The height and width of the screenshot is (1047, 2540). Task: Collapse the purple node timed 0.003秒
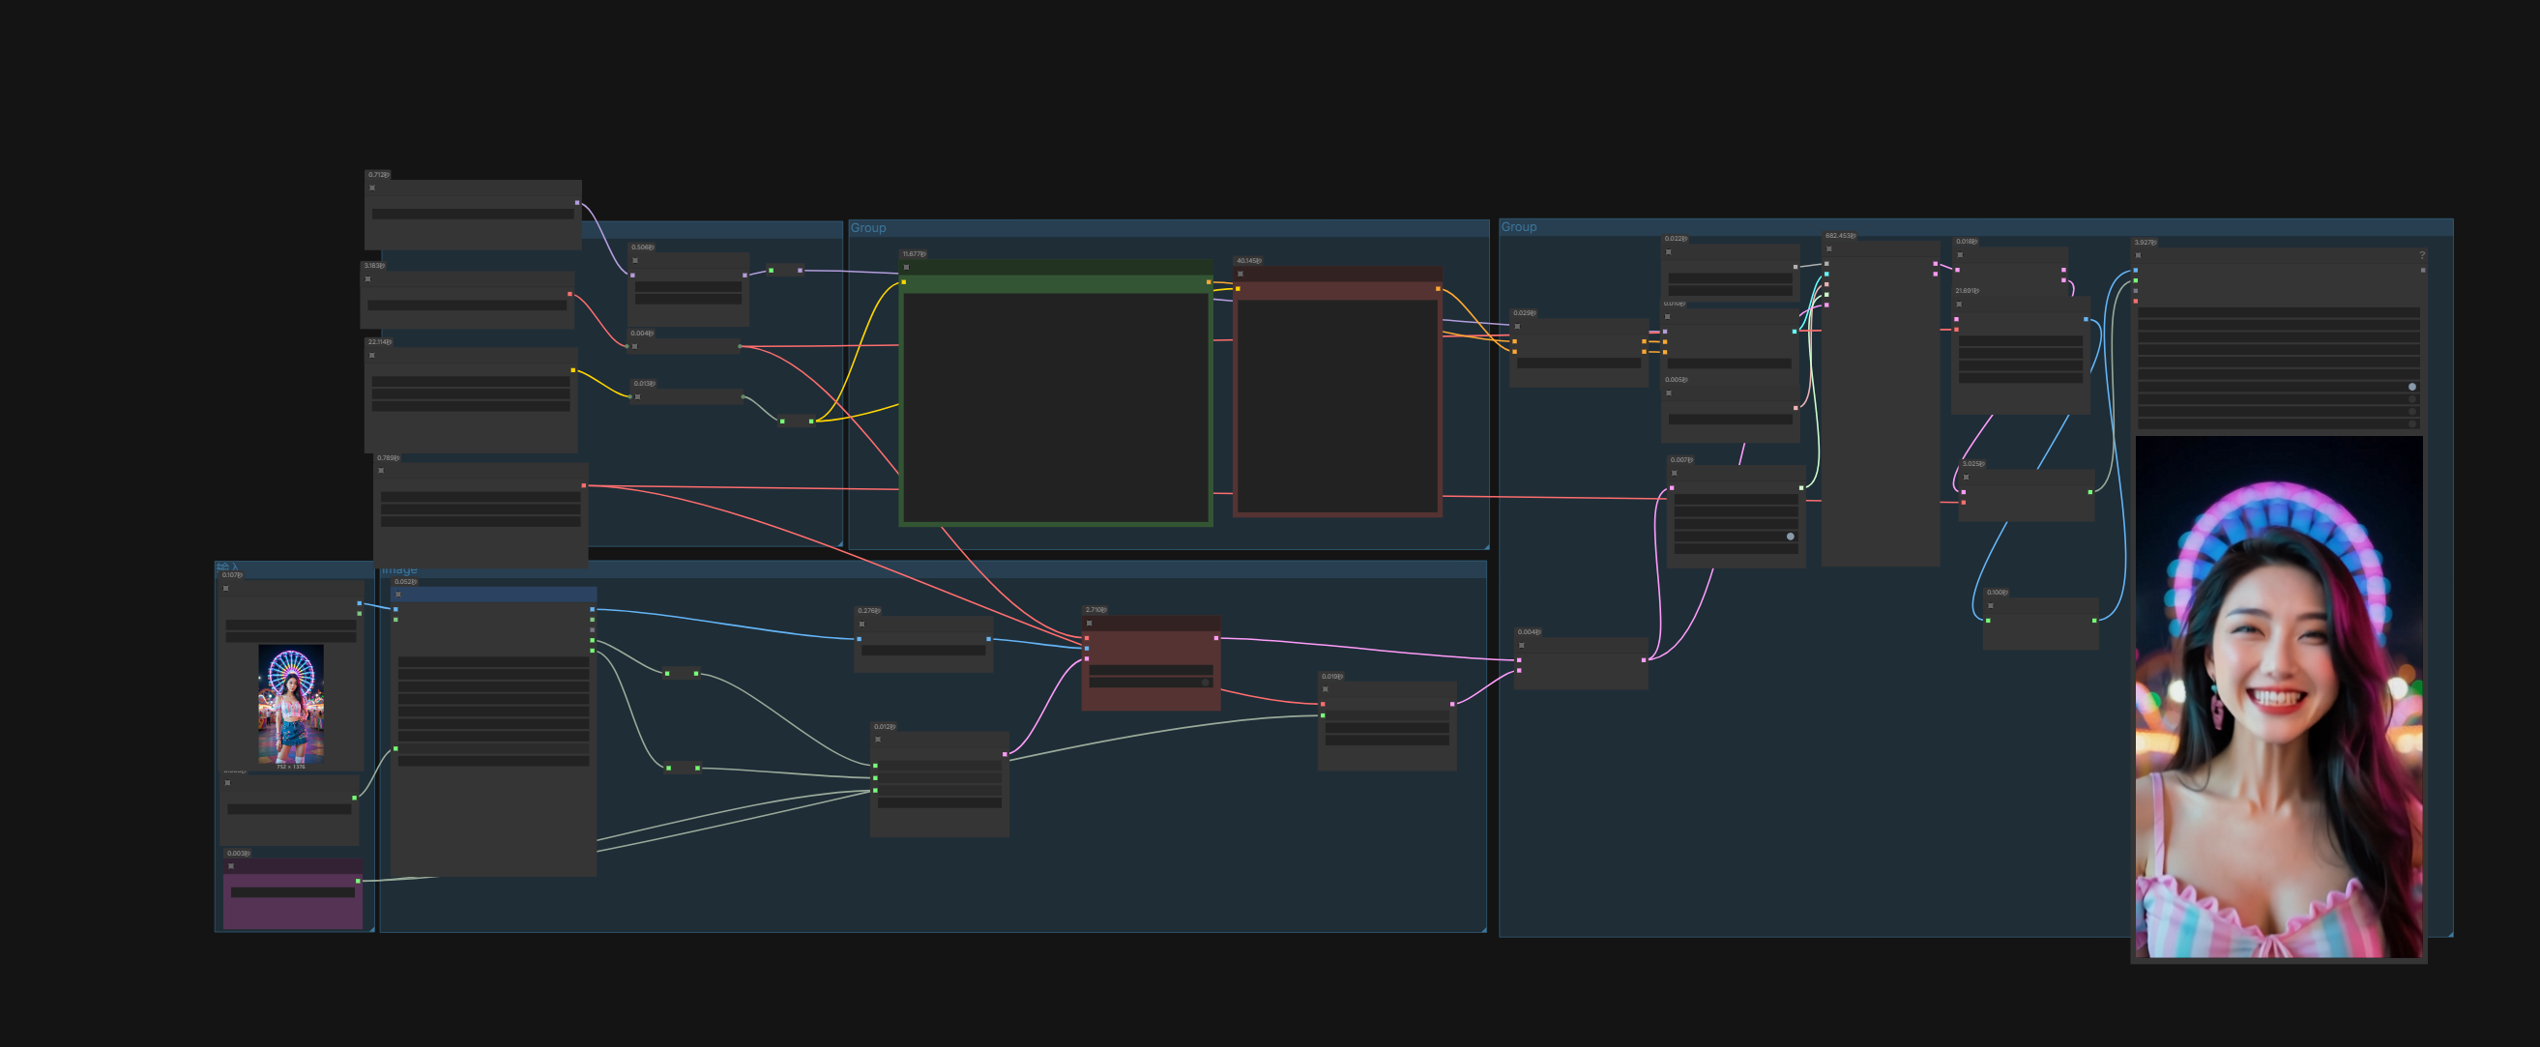231,866
